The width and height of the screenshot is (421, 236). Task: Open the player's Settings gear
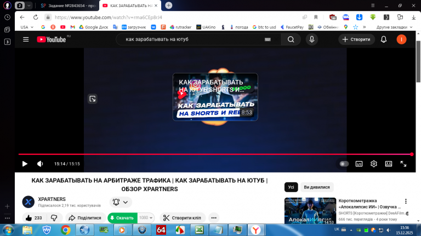374,164
